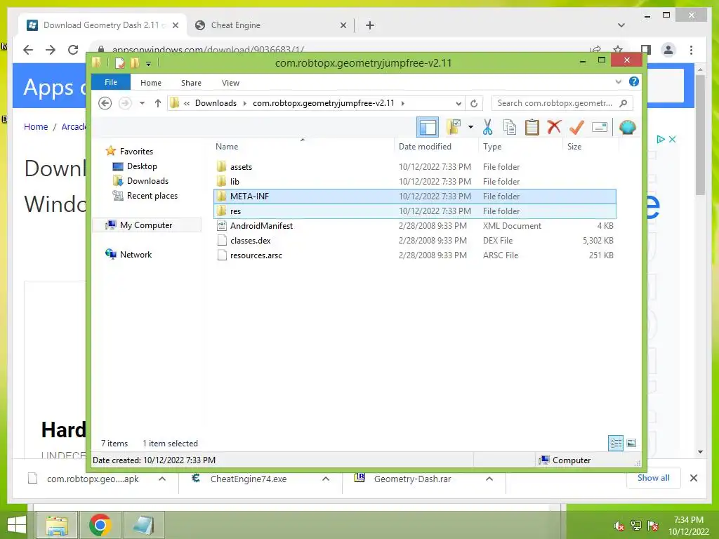The height and width of the screenshot is (539, 719).
Task: Click Chrome profile avatar icon
Action: pyautogui.click(x=668, y=50)
